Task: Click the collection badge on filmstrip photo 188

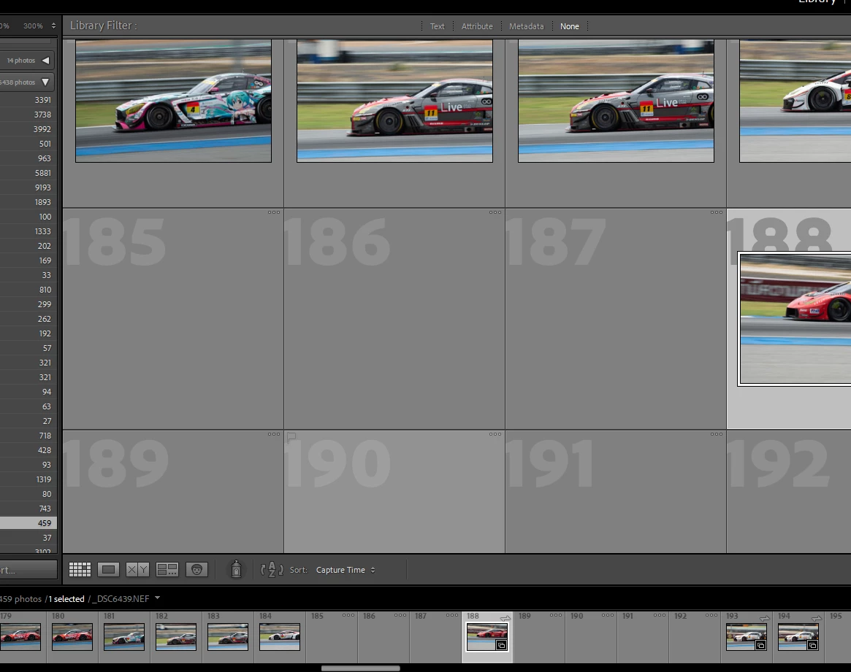Action: pos(501,645)
